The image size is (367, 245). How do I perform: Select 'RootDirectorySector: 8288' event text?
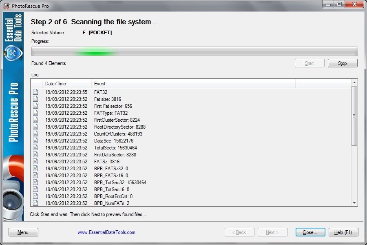click(120, 127)
